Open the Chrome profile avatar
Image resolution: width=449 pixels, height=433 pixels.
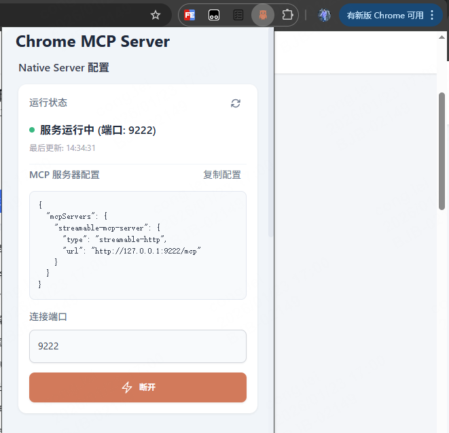click(324, 15)
